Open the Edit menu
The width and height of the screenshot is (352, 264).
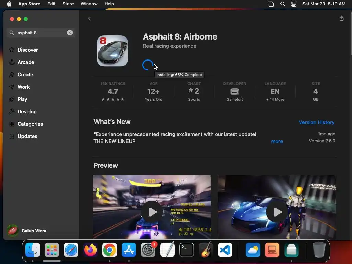(52, 4)
